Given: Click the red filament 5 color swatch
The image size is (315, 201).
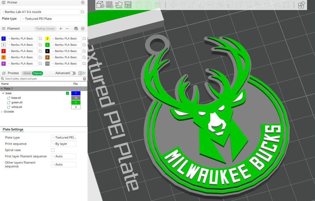Looking at the screenshot, I should click(x=4, y=51).
